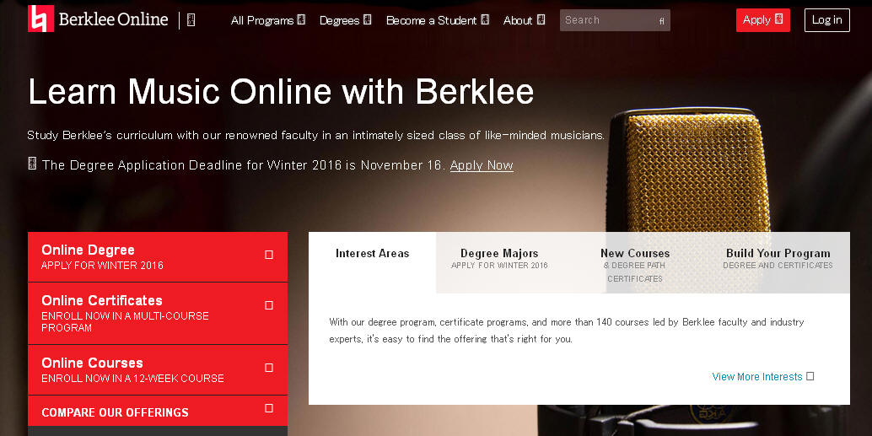This screenshot has height=436, width=872.
Task: Expand the Become a Student dropdown arrow
Action: 484,20
